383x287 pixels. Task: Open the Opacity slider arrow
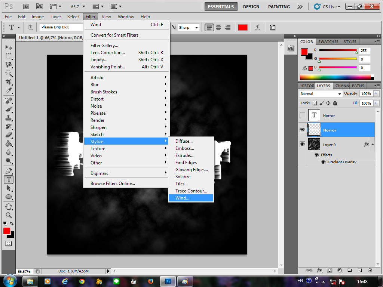(x=376, y=93)
